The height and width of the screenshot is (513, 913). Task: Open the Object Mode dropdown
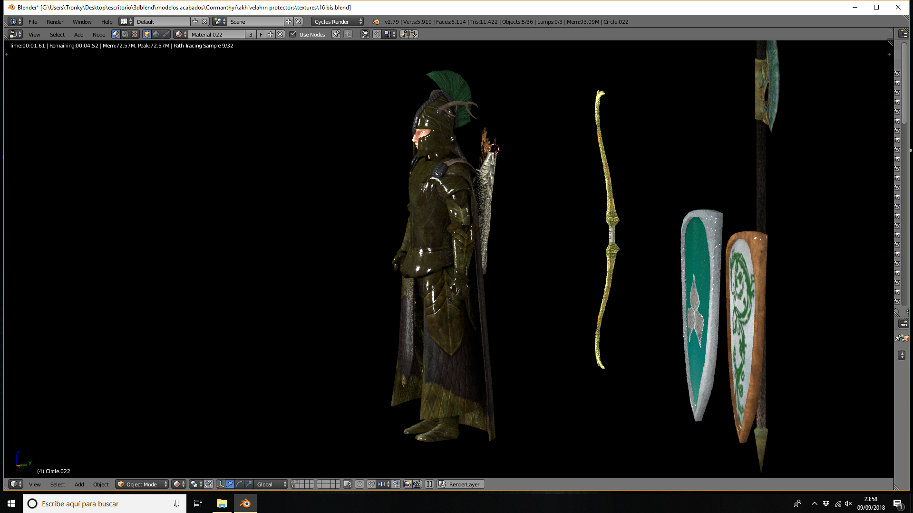[x=142, y=484]
